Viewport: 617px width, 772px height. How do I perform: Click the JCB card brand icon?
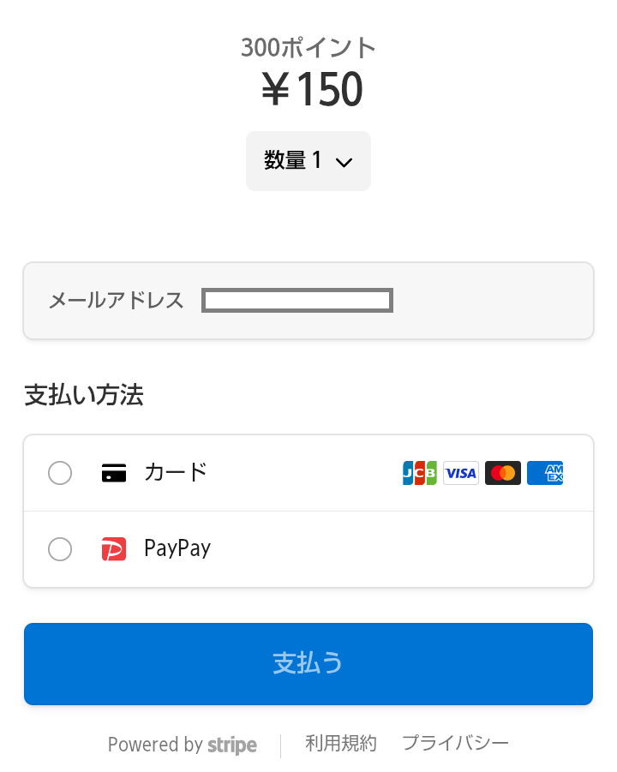click(x=420, y=473)
